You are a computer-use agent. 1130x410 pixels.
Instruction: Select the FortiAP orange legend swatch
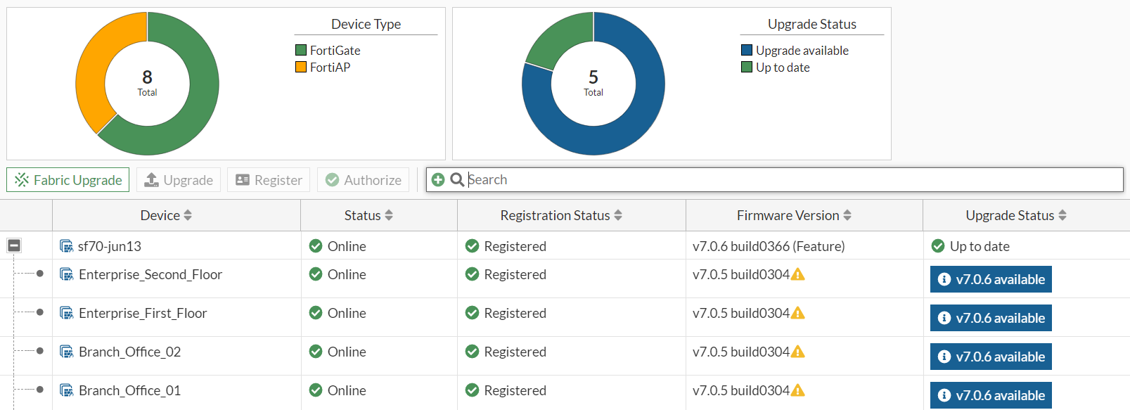[301, 68]
